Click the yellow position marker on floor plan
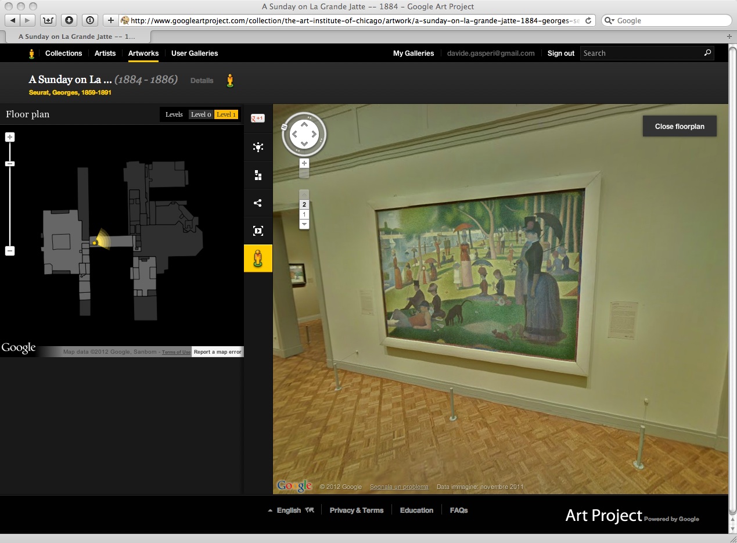 [95, 243]
